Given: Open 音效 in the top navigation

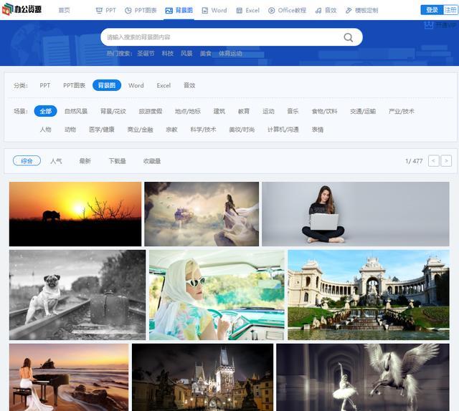Looking at the screenshot, I should point(326,11).
